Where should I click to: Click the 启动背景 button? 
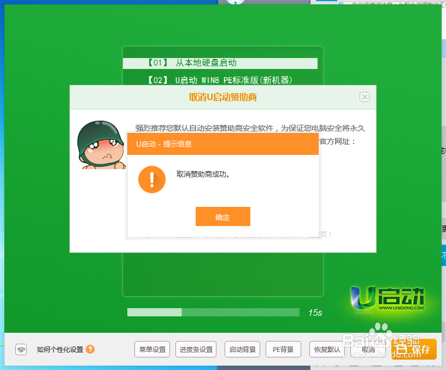tap(242, 349)
